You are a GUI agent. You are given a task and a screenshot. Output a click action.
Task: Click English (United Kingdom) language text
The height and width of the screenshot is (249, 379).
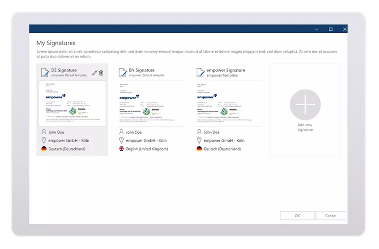coord(147,149)
